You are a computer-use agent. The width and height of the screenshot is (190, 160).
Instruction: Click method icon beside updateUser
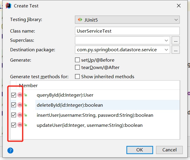(x=20, y=125)
